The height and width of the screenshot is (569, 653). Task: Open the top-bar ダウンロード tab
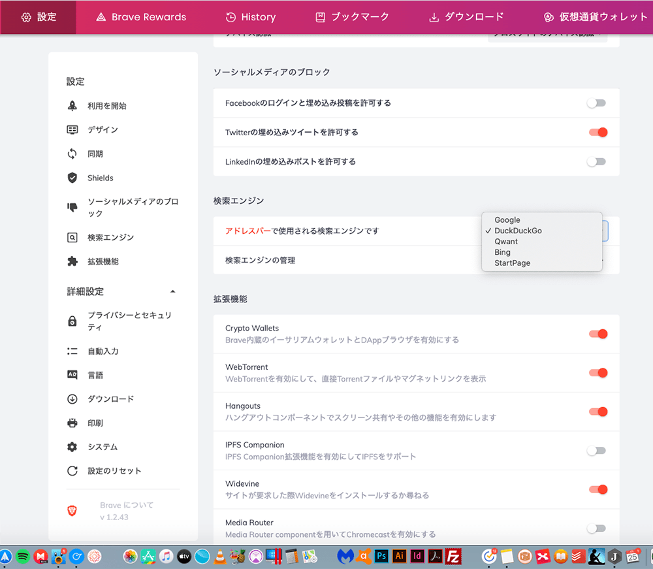(x=466, y=17)
